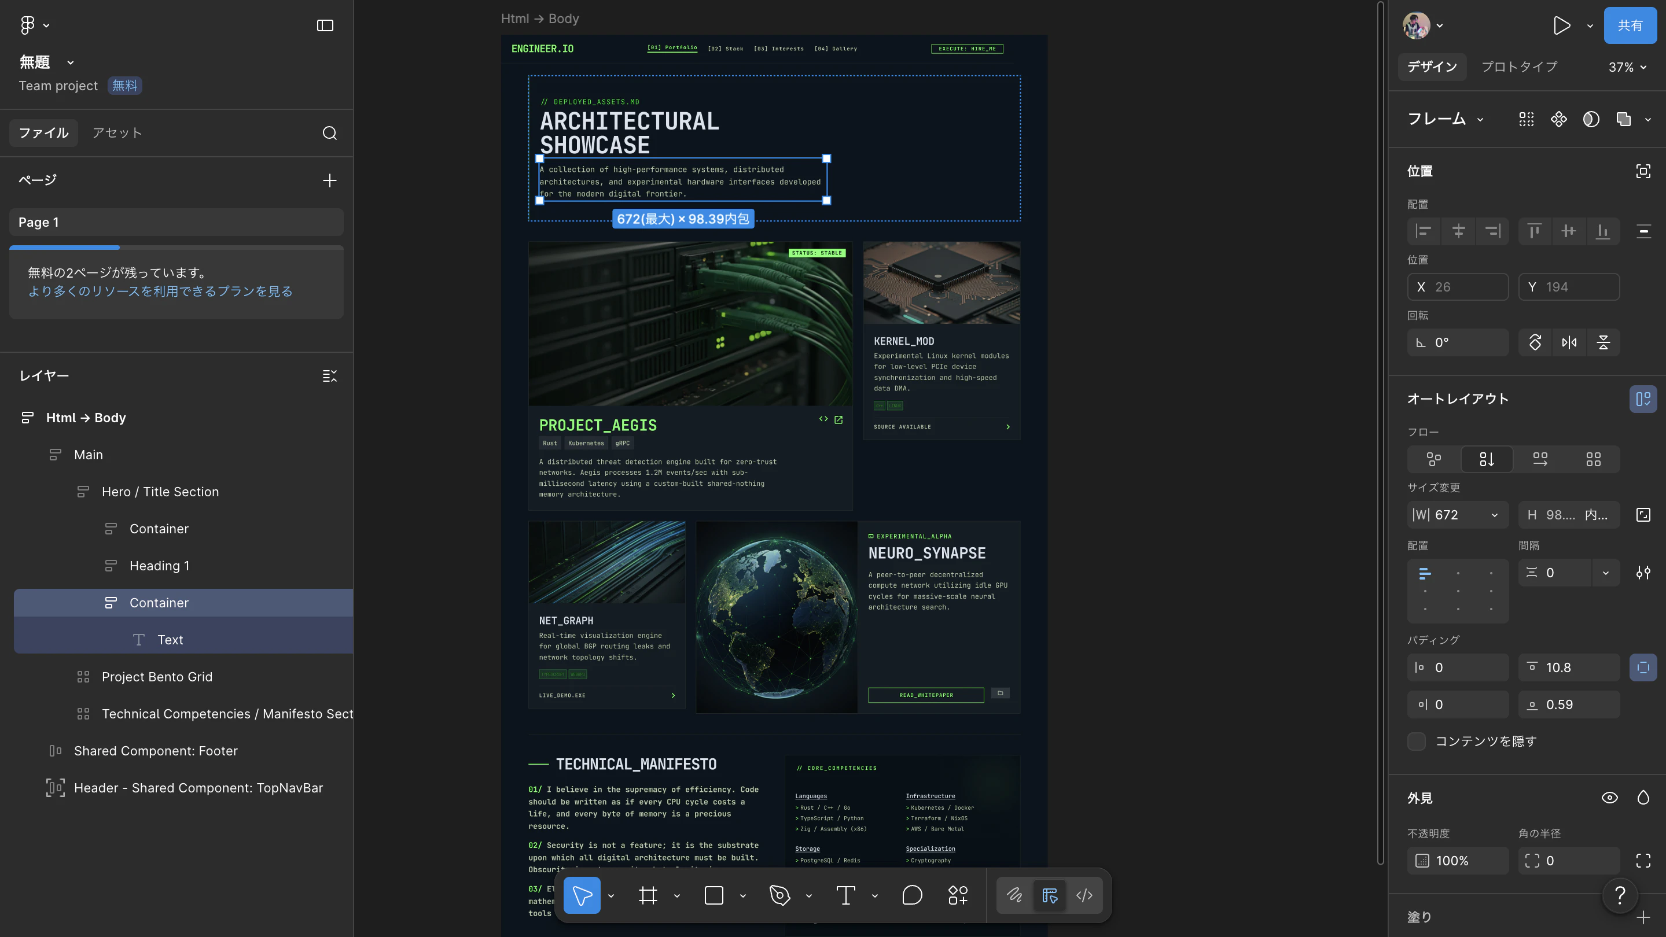
Task: Click the top padding 10.8 field
Action: pyautogui.click(x=1569, y=667)
